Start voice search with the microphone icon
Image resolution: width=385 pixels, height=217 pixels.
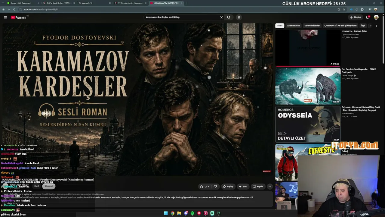tap(239, 17)
